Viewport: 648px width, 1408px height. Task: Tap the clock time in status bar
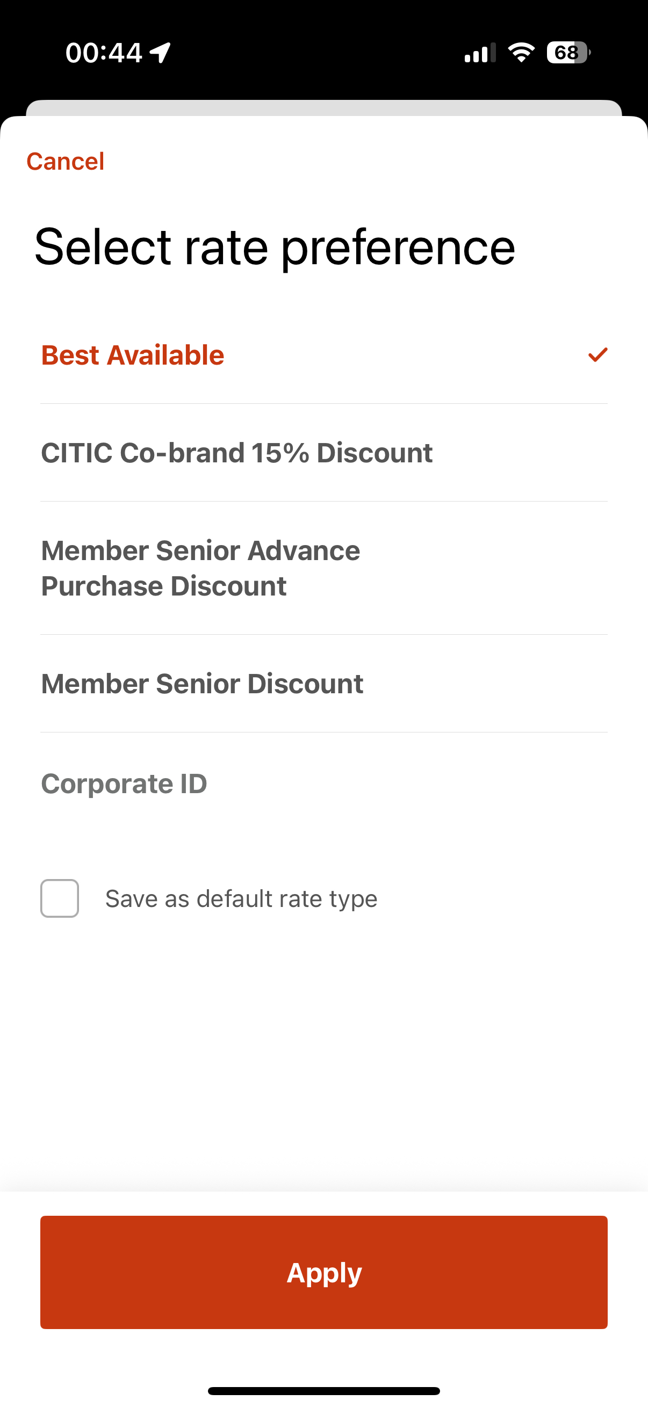104,53
